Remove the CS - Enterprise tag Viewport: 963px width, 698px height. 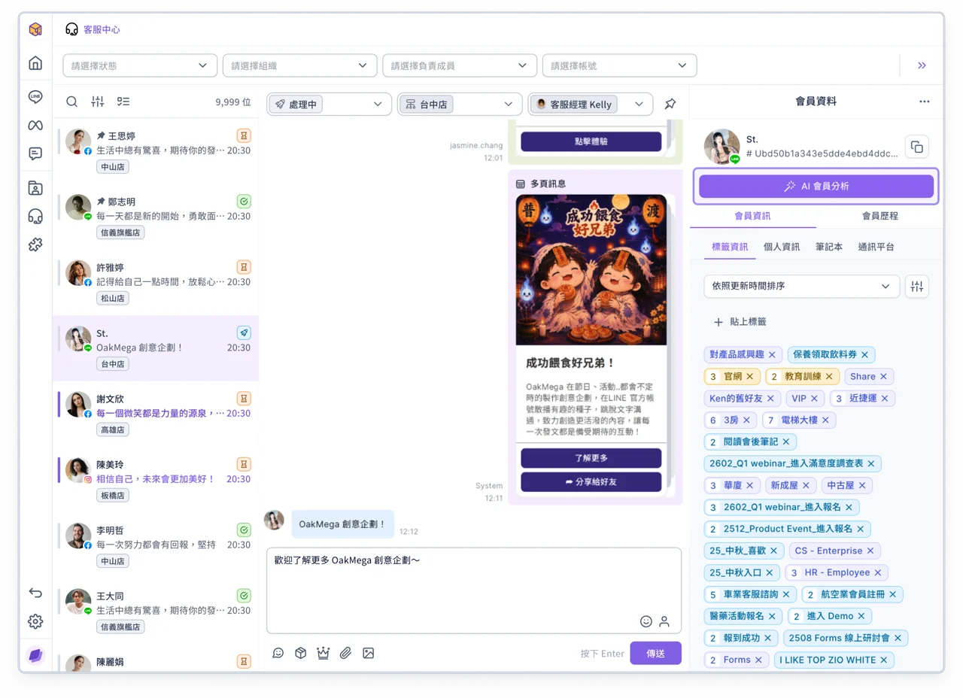(870, 551)
